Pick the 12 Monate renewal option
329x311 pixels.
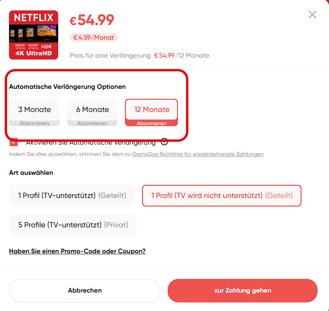pyautogui.click(x=151, y=110)
